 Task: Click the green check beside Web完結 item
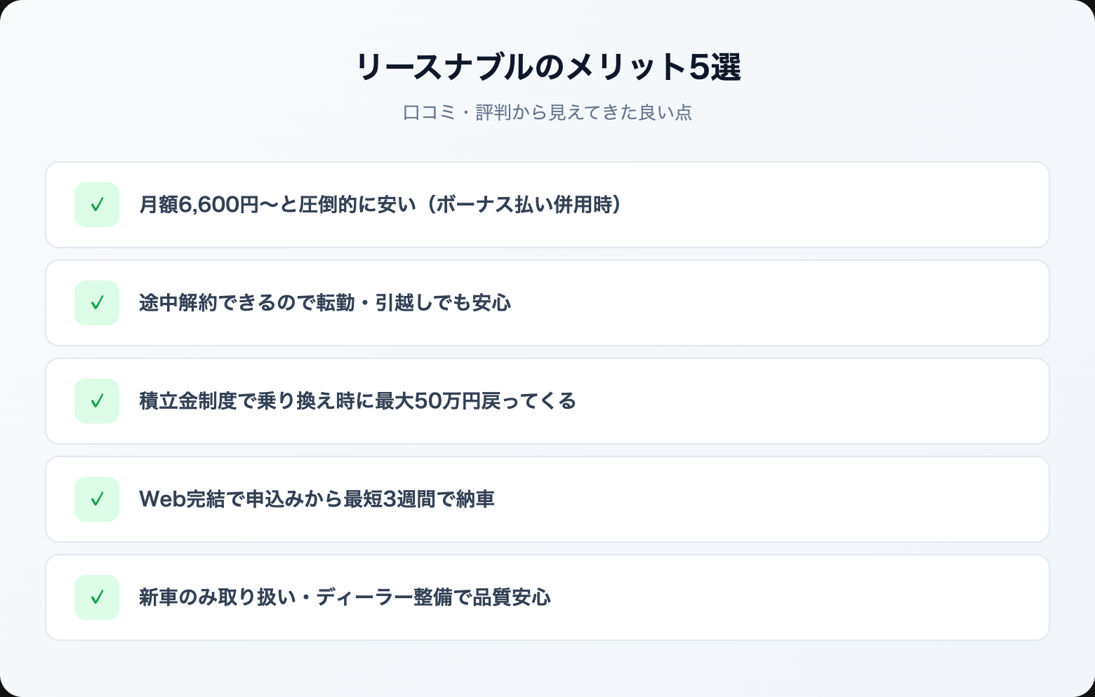point(97,499)
